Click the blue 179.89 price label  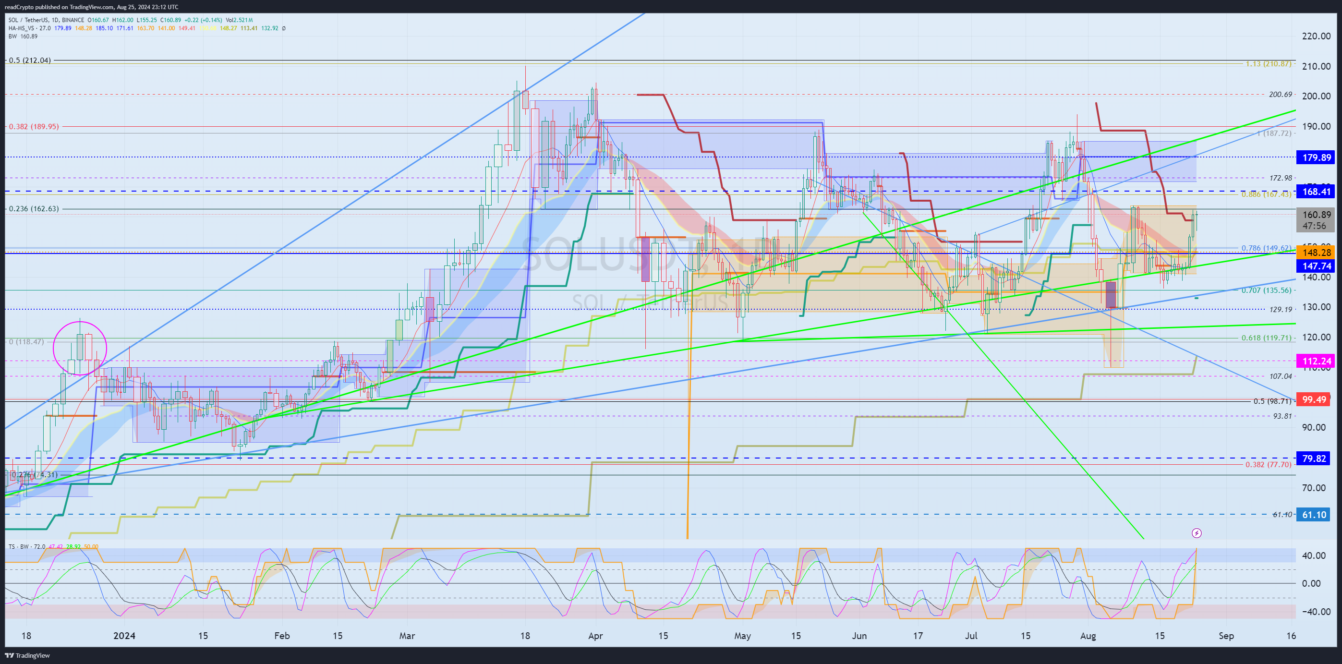click(1317, 157)
